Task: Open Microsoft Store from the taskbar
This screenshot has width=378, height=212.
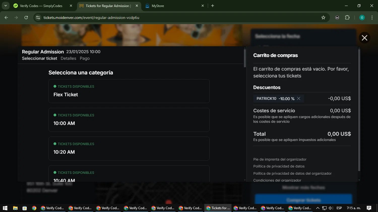Action: [25, 208]
